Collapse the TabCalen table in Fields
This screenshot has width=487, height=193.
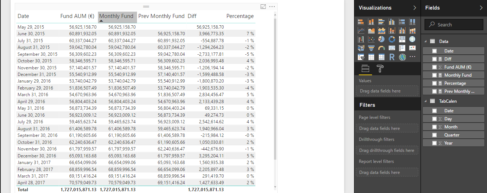point(425,101)
